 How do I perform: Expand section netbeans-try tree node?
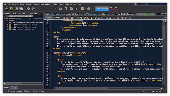click(x=7, y=29)
